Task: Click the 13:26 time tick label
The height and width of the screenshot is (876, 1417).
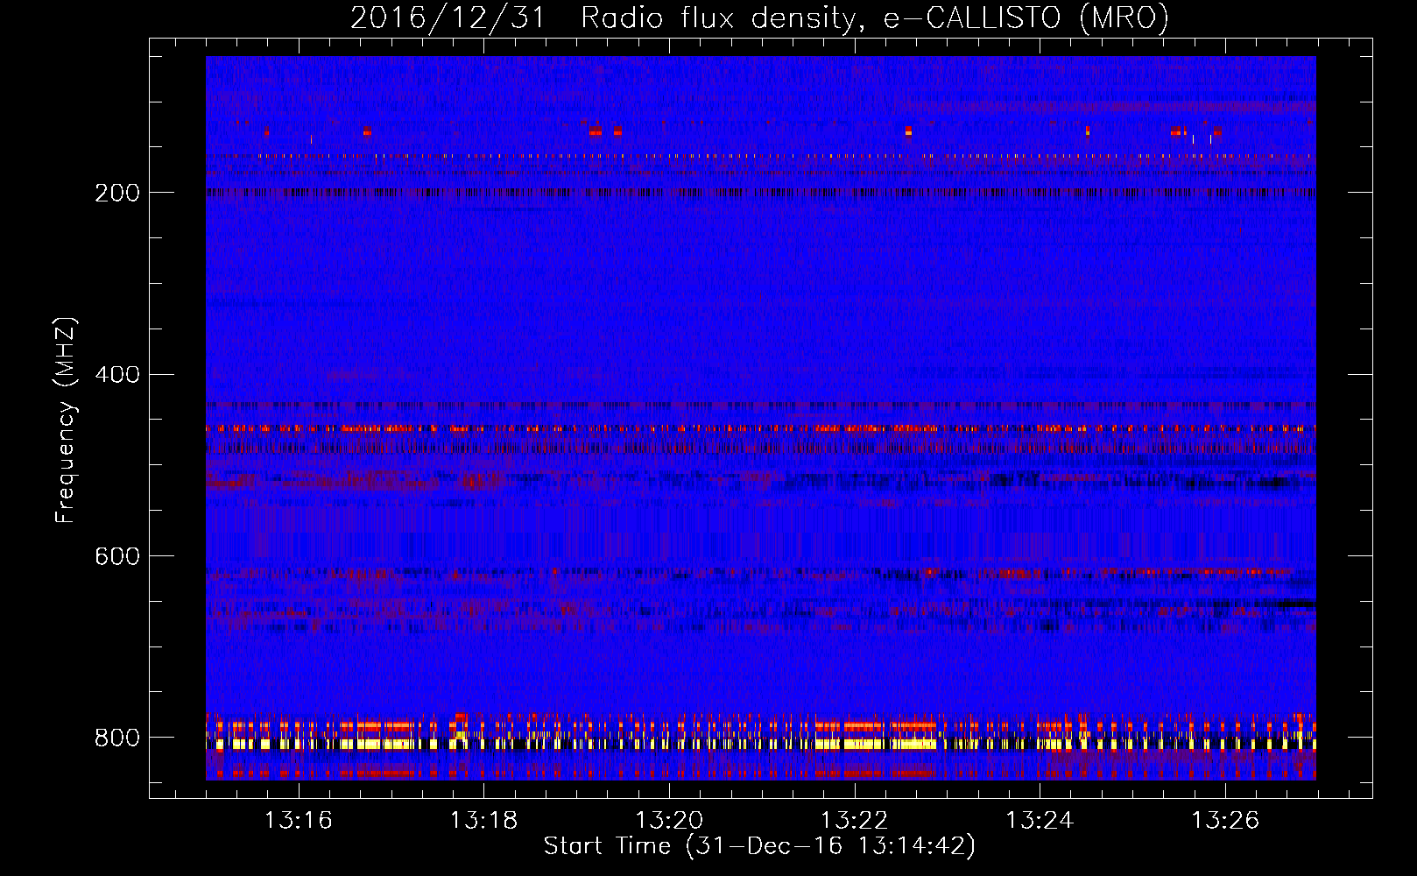Action: click(x=1224, y=820)
